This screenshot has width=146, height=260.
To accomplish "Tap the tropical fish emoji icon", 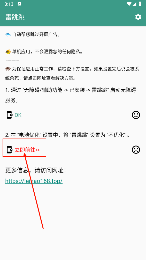I will [x=8, y=52].
